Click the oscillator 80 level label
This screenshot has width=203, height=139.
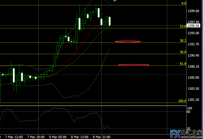click(189, 112)
